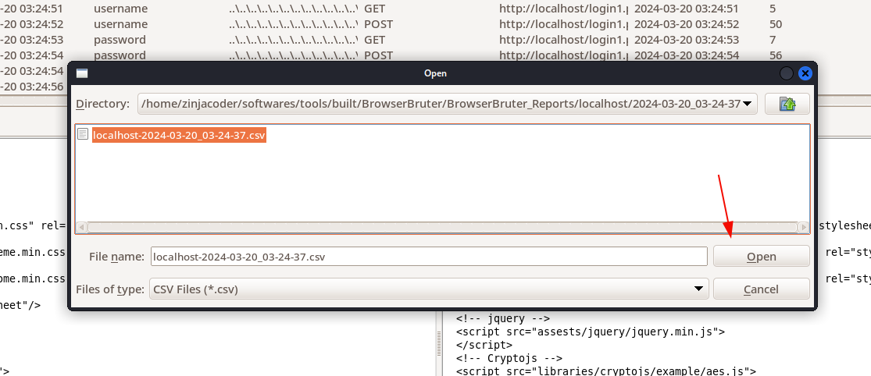Click right arrow of file list scrollbar
The image size is (871, 376).
(803, 227)
